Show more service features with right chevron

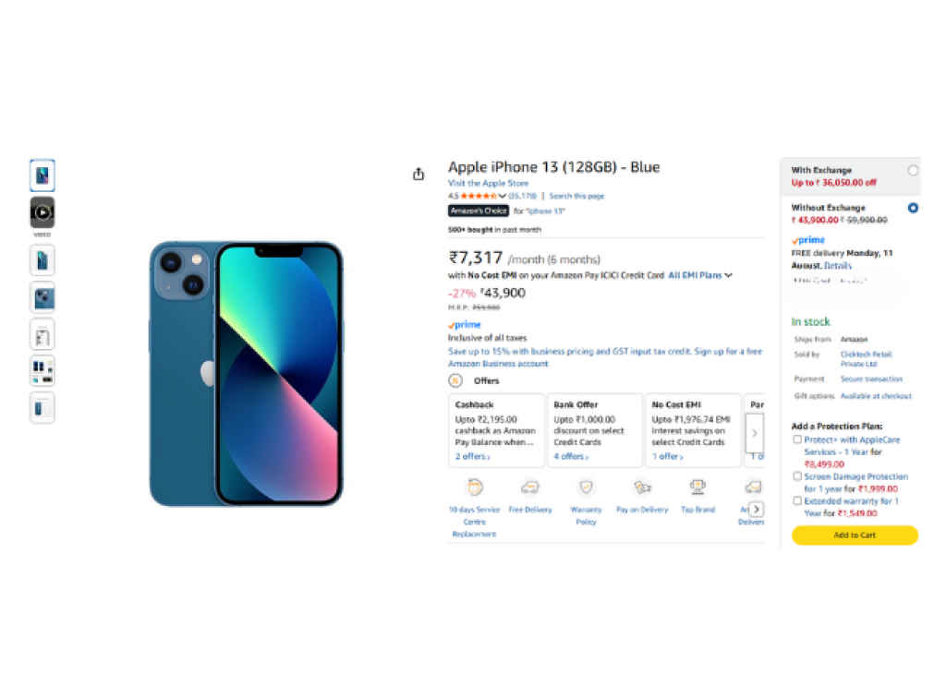(756, 509)
